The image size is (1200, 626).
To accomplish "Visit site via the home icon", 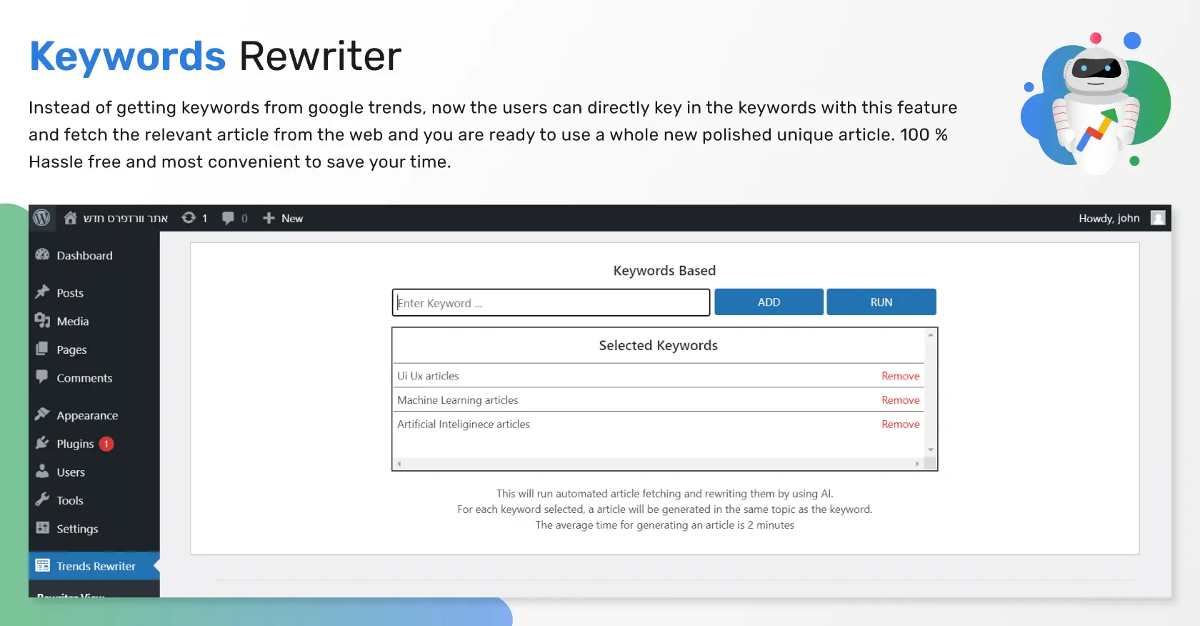I will click(x=70, y=218).
